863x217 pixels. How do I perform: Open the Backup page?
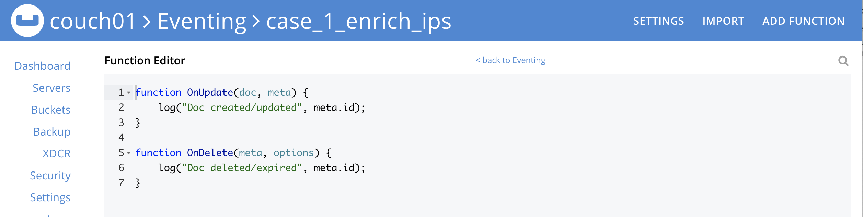coord(52,131)
